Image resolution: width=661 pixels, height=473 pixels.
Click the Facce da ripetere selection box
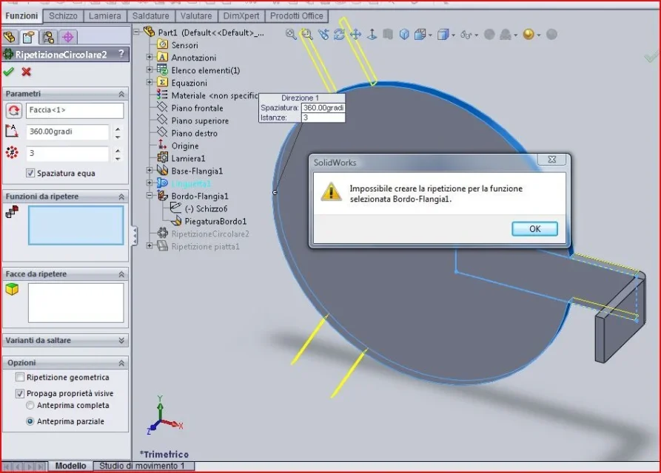coord(76,302)
